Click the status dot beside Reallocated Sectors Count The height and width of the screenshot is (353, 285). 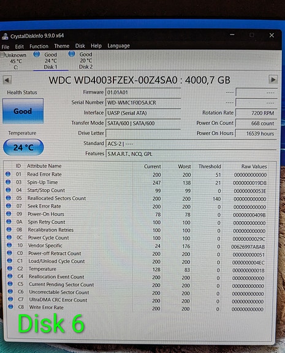9,198
